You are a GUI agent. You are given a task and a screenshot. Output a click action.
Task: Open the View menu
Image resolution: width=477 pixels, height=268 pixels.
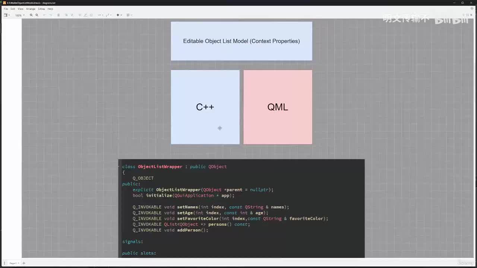pos(20,9)
